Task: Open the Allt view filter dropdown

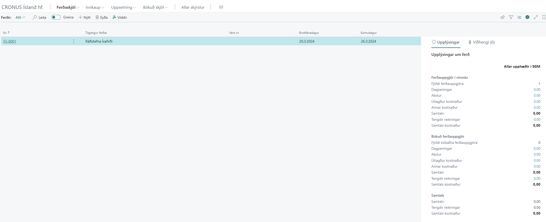Action: [20, 17]
